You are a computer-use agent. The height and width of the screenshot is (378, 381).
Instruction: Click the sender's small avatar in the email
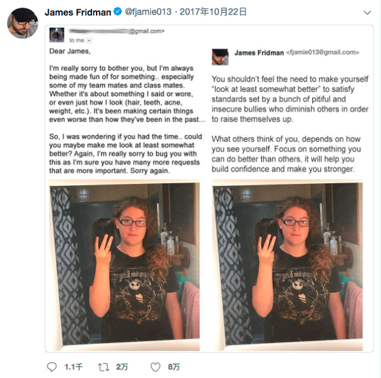coord(57,35)
